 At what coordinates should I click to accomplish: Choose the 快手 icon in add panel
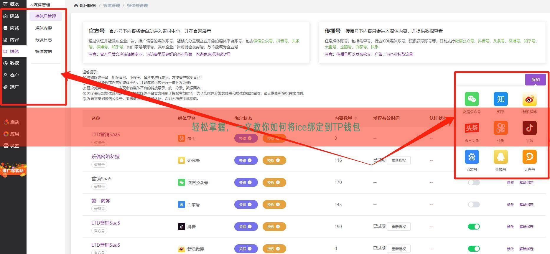[x=500, y=128]
